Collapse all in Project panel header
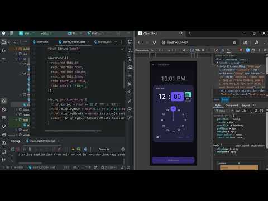This screenshot has width=268, height=201. click(15, 42)
